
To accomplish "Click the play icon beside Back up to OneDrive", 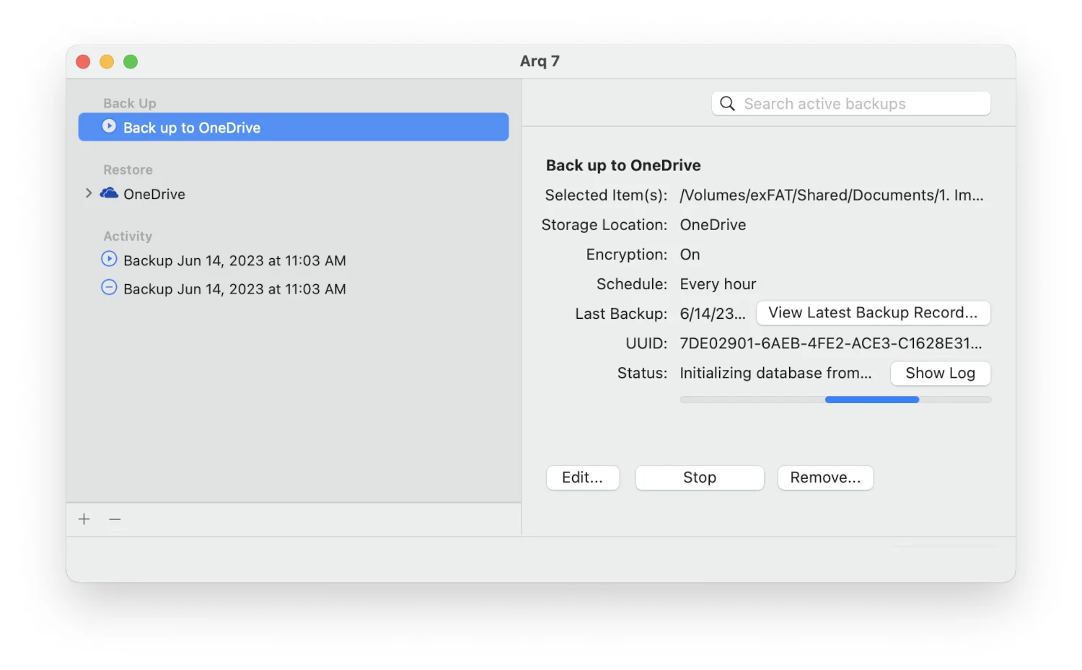I will click(109, 126).
